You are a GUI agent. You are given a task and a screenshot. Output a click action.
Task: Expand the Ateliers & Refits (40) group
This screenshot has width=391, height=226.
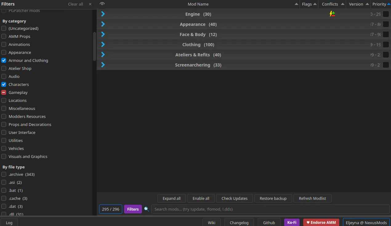(103, 54)
